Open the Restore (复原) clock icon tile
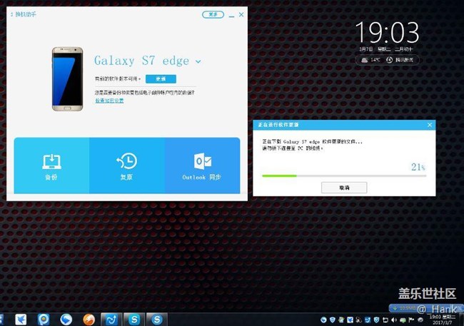 (127, 165)
